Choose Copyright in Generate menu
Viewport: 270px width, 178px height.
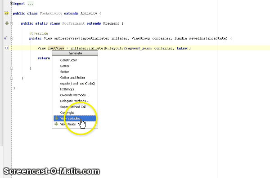coord(67,113)
